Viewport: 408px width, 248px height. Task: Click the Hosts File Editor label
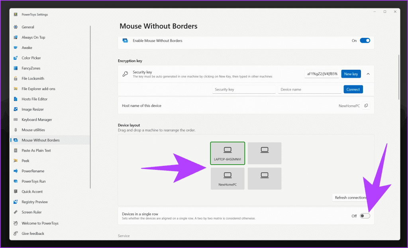pyautogui.click(x=35, y=99)
